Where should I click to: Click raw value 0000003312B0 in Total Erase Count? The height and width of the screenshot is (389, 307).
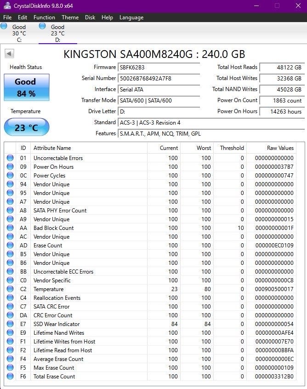click(x=274, y=376)
